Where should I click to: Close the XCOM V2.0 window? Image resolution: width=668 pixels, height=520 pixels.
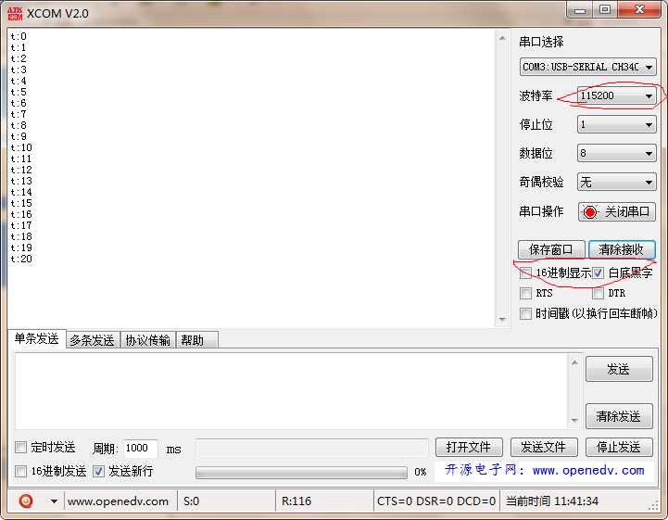pos(639,10)
